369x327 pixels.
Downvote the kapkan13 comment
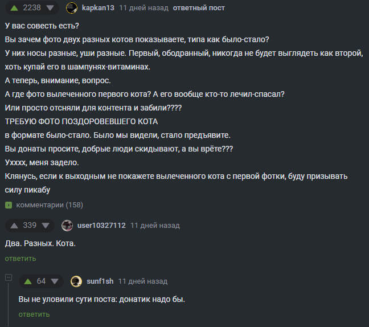click(x=50, y=8)
